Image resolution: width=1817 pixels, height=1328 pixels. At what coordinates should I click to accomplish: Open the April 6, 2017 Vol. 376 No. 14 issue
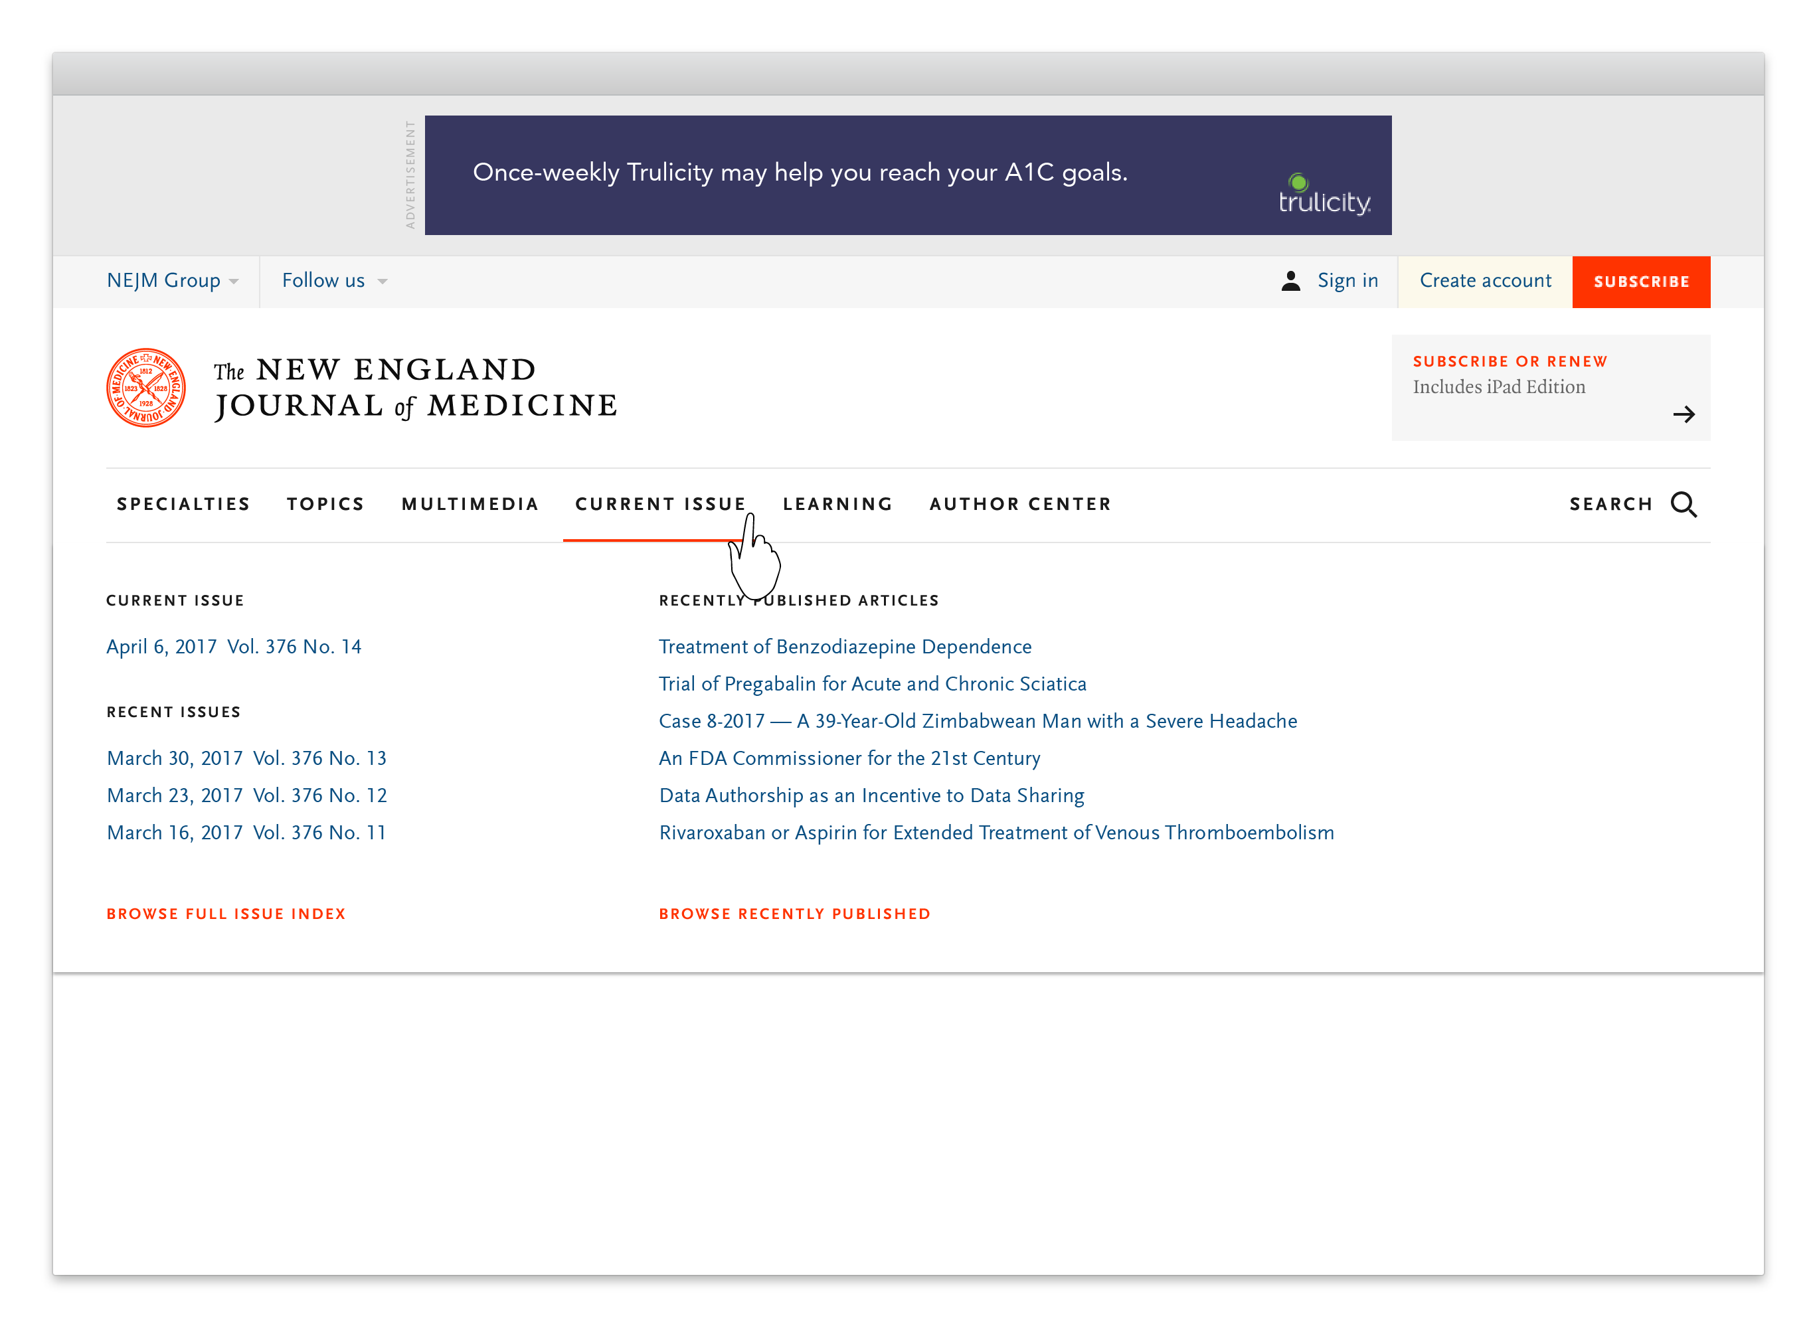tap(234, 647)
